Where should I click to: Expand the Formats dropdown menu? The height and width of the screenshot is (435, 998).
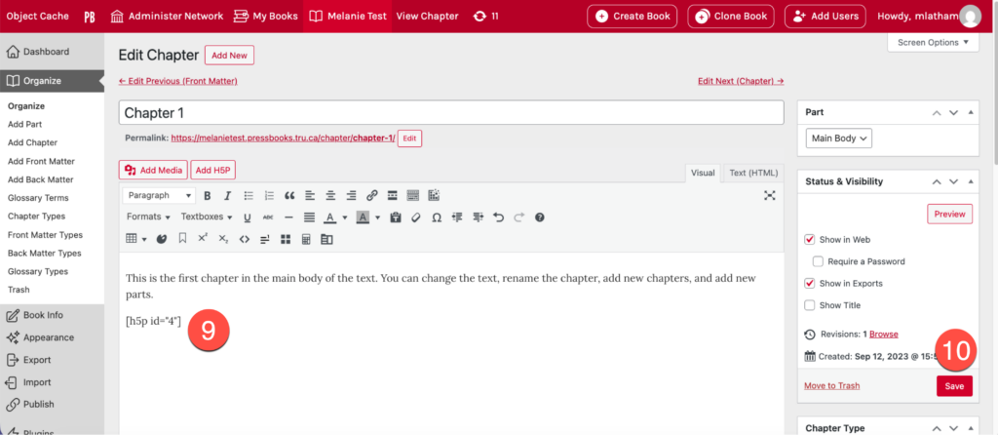[148, 217]
